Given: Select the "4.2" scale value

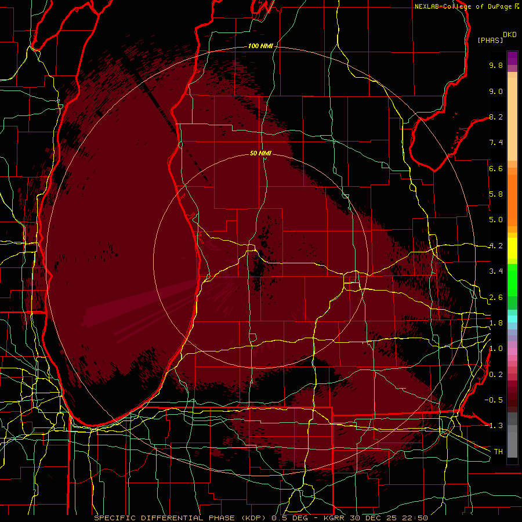Looking at the screenshot, I should [496, 246].
